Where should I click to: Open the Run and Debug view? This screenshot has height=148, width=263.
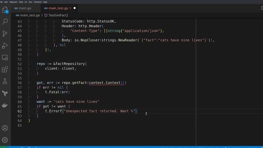click(x=5, y=46)
